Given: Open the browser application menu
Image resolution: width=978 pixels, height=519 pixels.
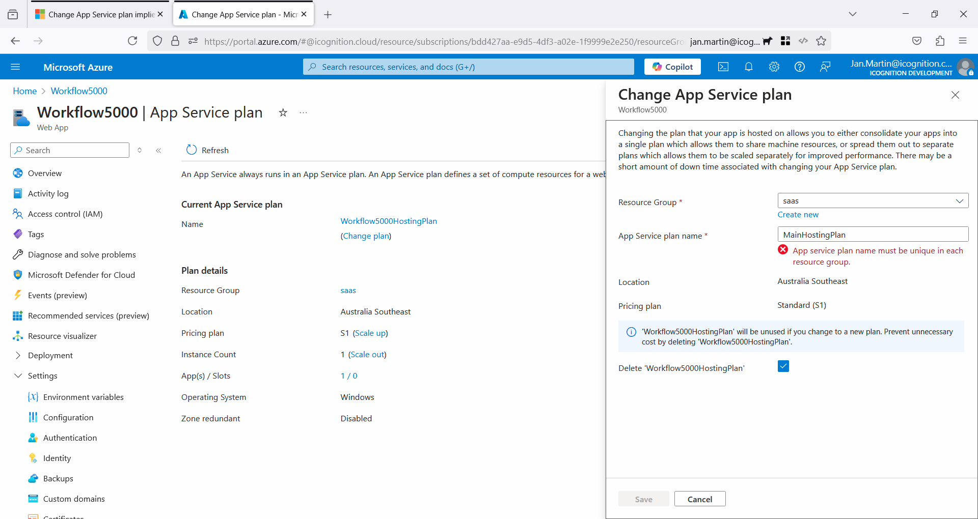Looking at the screenshot, I should click(x=963, y=41).
